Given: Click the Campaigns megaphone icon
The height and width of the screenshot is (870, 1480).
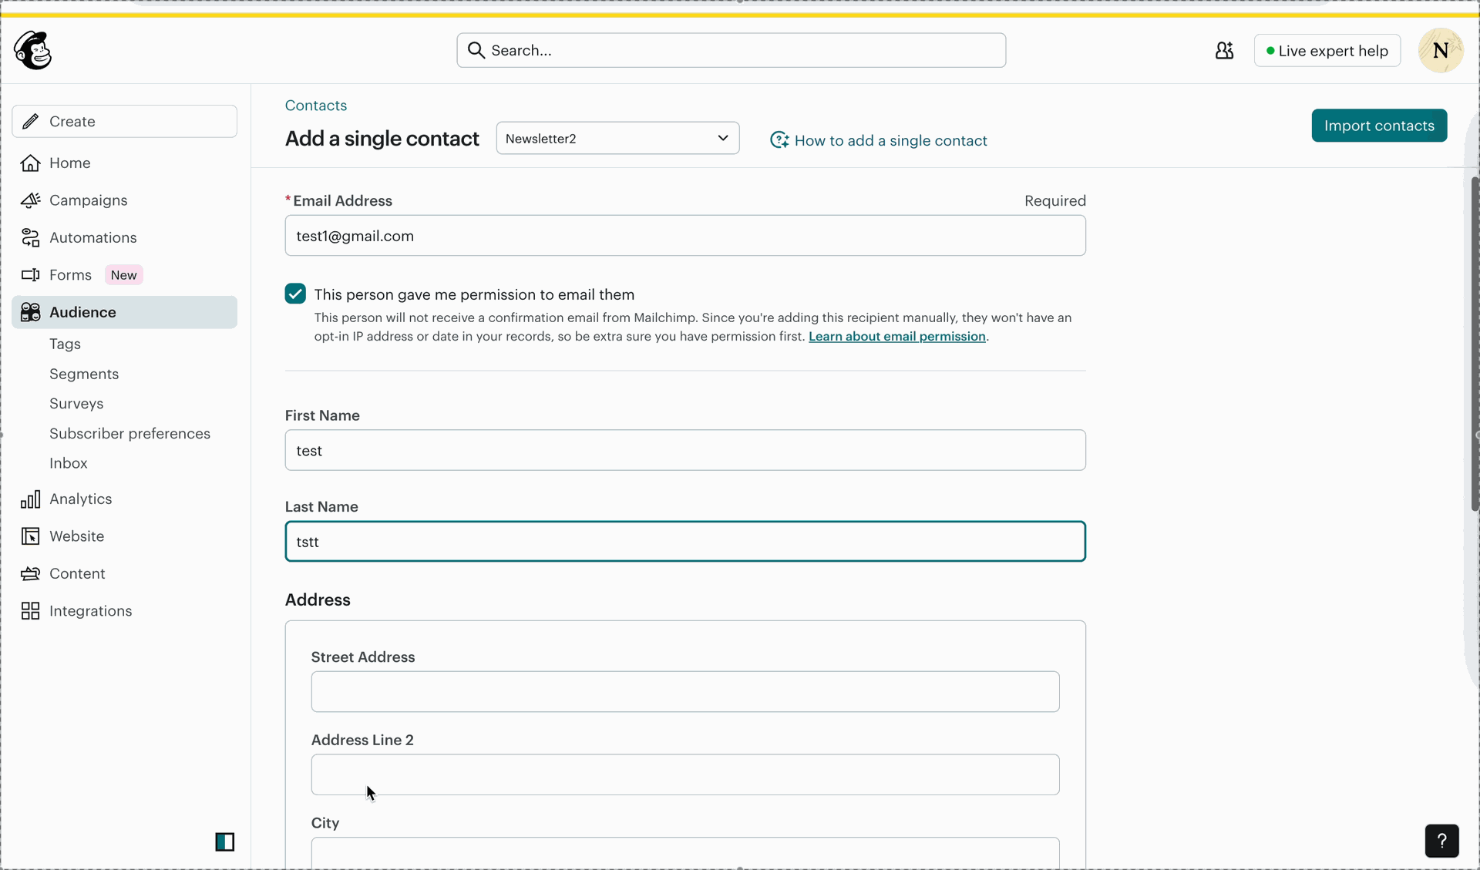Looking at the screenshot, I should (x=30, y=200).
